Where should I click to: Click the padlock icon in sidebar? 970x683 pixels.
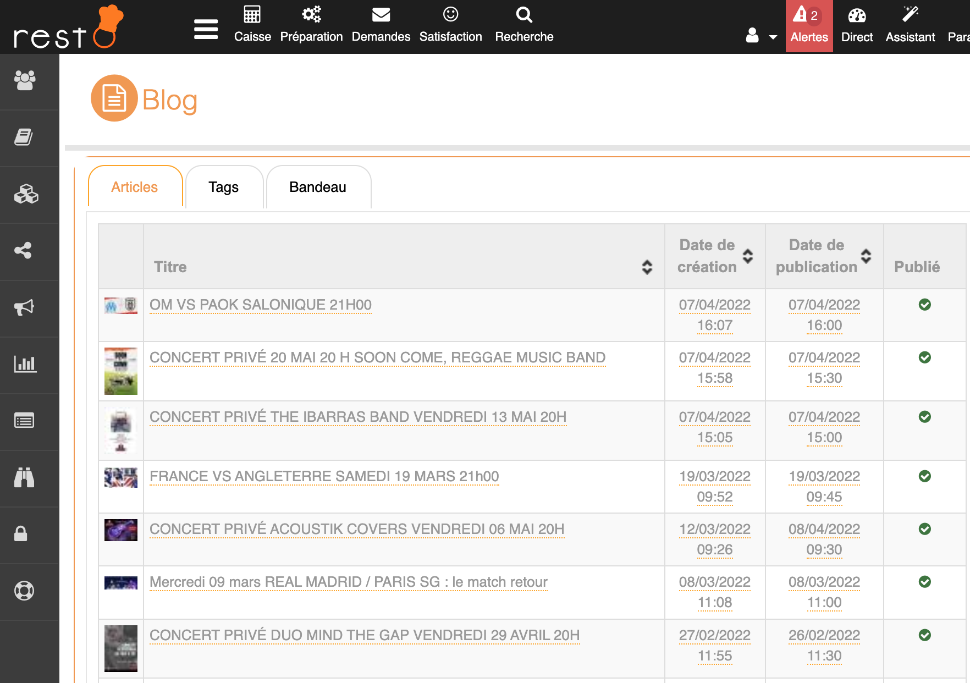click(x=21, y=534)
